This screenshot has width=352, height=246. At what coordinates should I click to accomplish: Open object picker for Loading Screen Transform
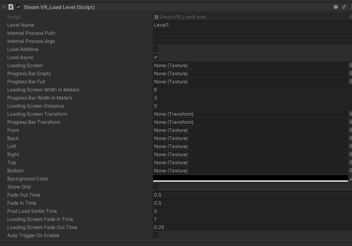coord(350,114)
